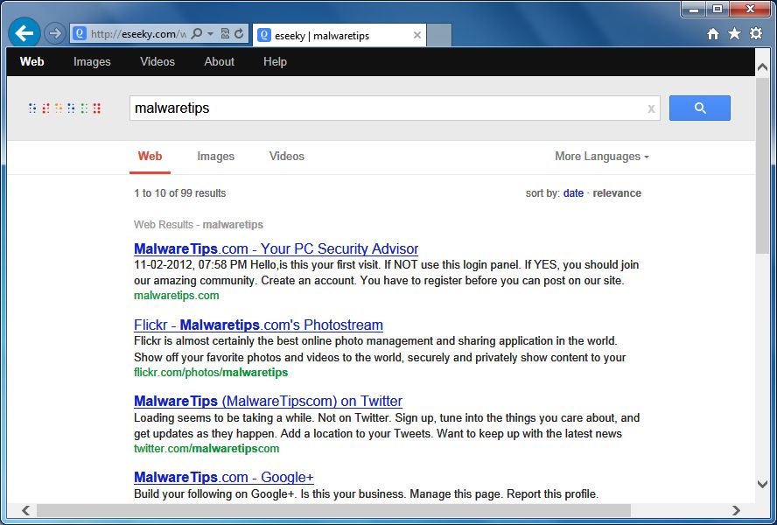Close the browser window
The image size is (777, 525).
750,9
